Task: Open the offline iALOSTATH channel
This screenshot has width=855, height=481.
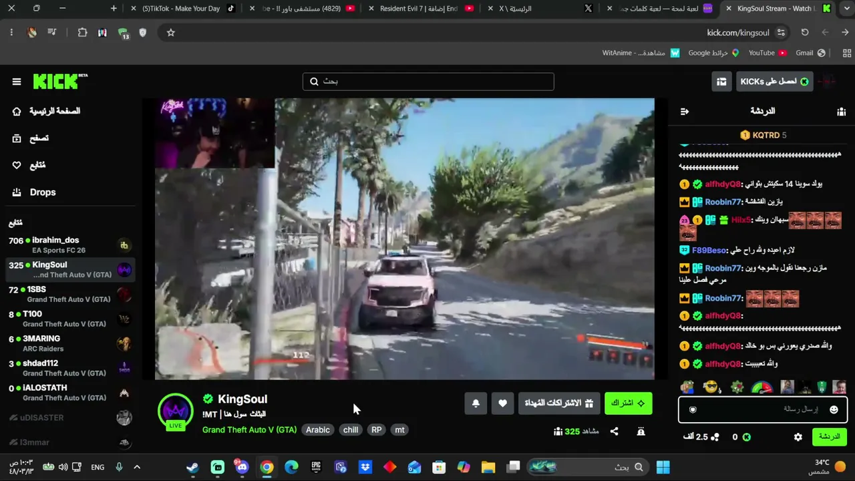Action: 69,393
